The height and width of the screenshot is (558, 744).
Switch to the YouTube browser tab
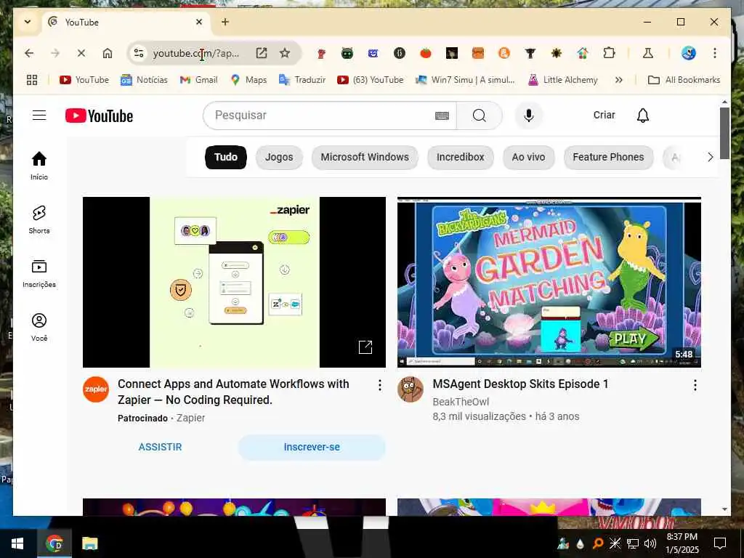[x=126, y=23]
